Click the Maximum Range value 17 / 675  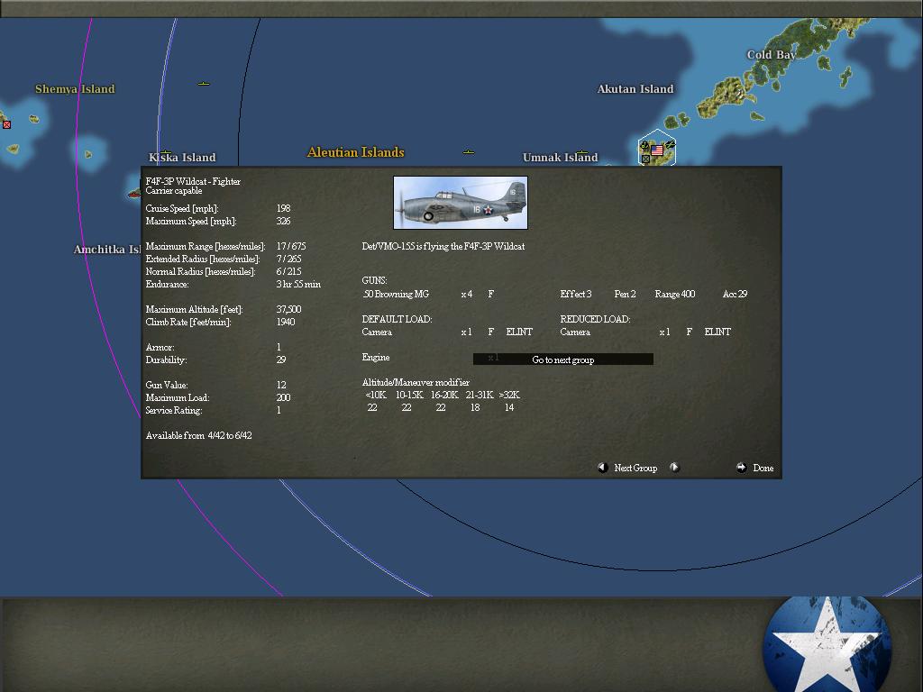point(291,247)
